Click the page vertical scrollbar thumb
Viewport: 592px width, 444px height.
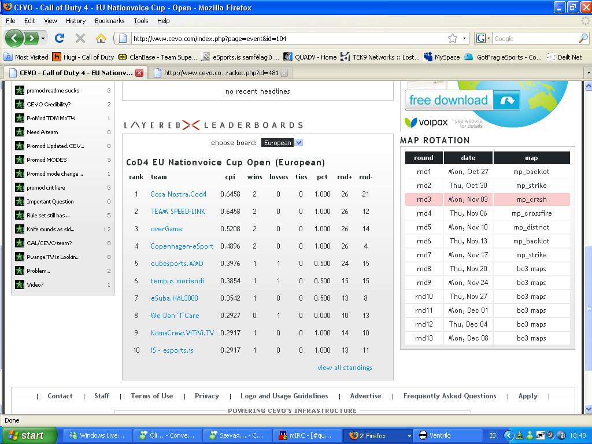coord(588,308)
